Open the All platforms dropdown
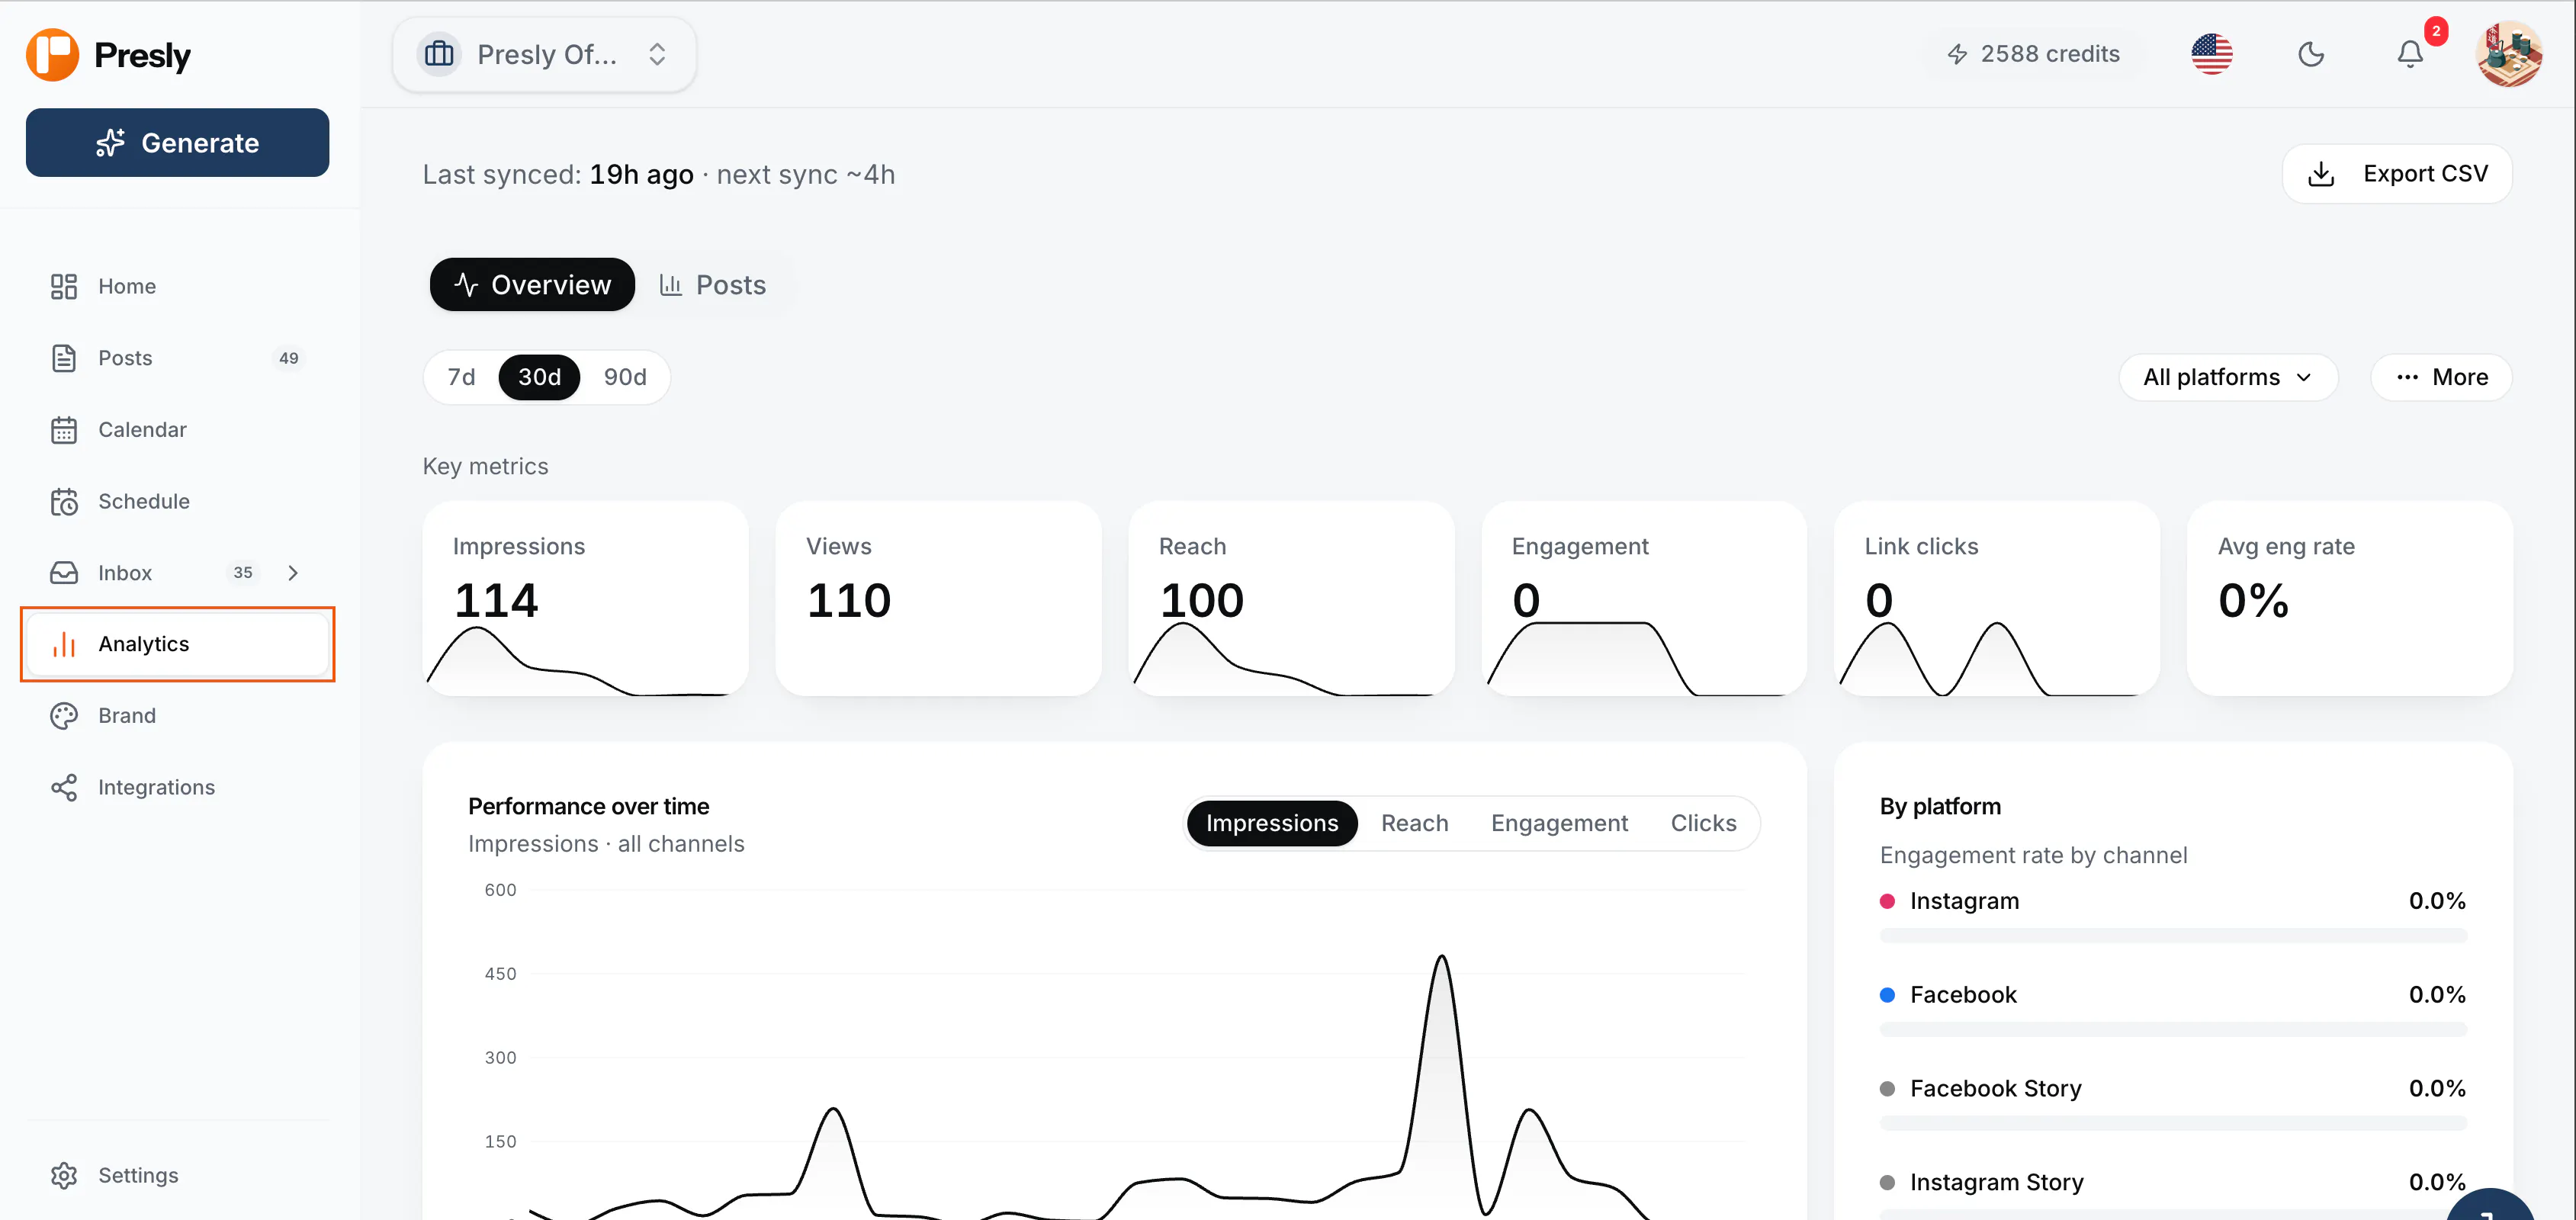This screenshot has width=2576, height=1220. [2228, 378]
